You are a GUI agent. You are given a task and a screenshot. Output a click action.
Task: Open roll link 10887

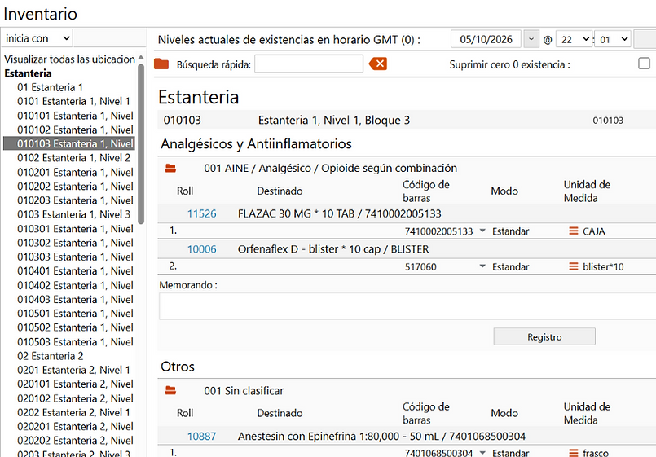point(201,437)
